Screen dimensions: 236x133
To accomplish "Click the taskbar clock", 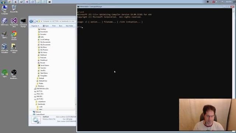I will (229, 1).
